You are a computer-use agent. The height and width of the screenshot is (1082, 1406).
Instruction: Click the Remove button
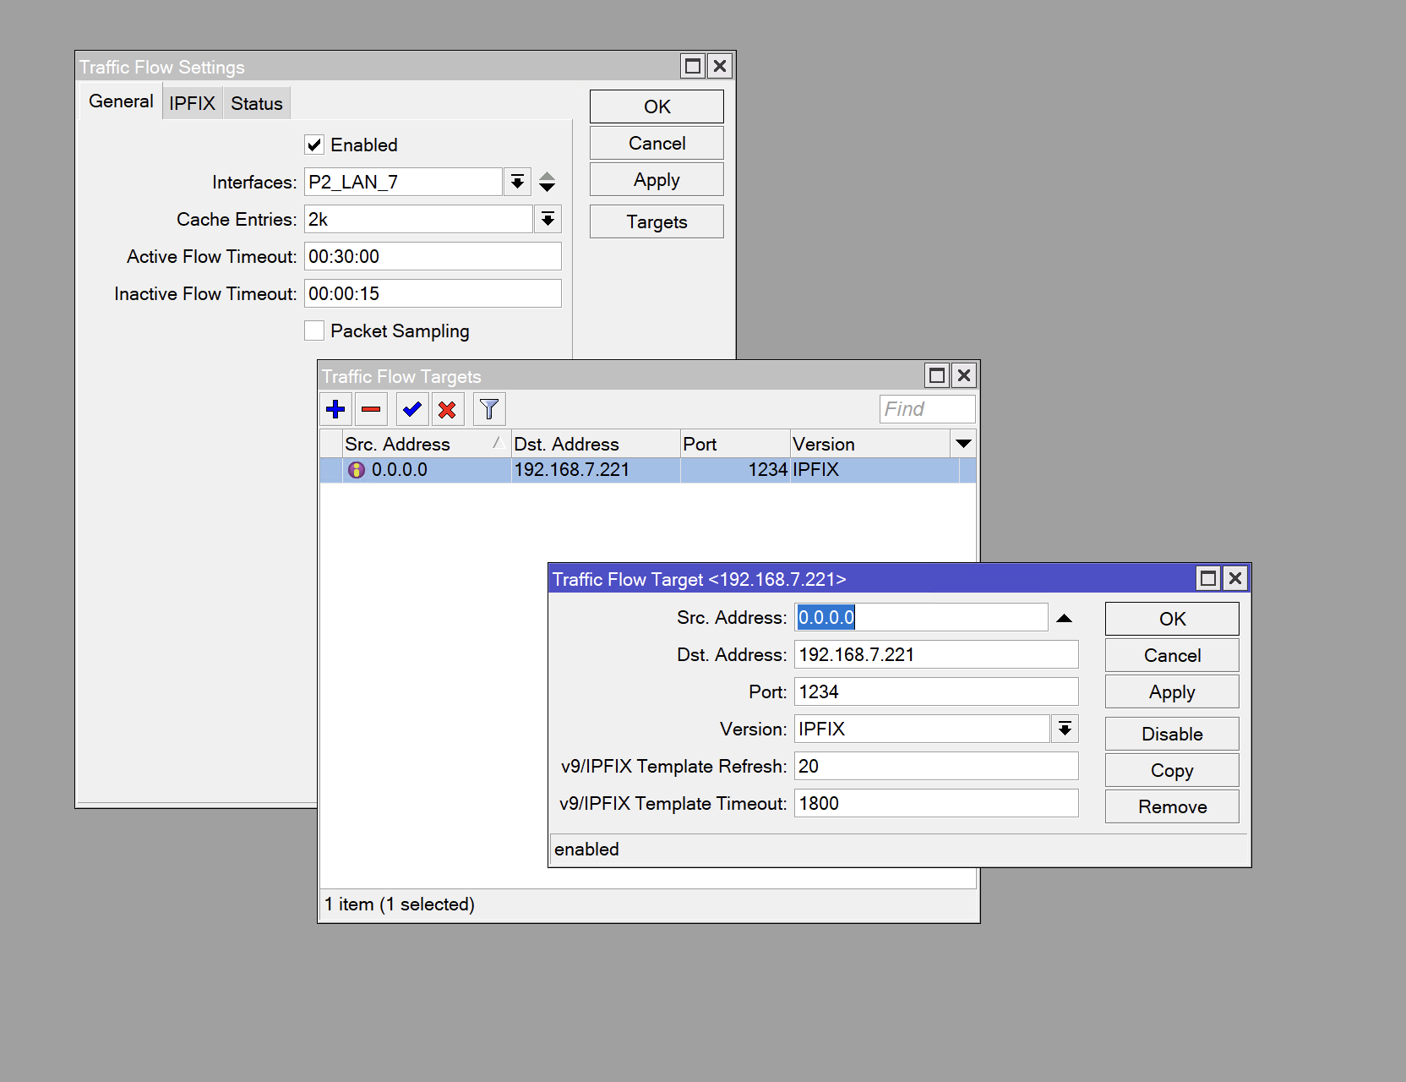pos(1172,806)
